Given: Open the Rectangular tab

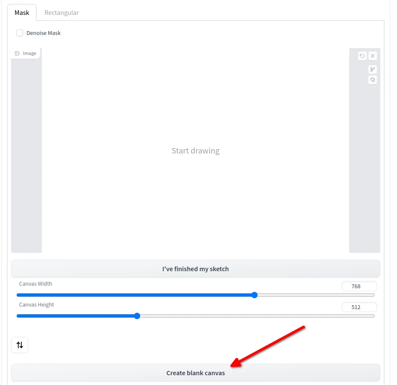Looking at the screenshot, I should [x=61, y=13].
